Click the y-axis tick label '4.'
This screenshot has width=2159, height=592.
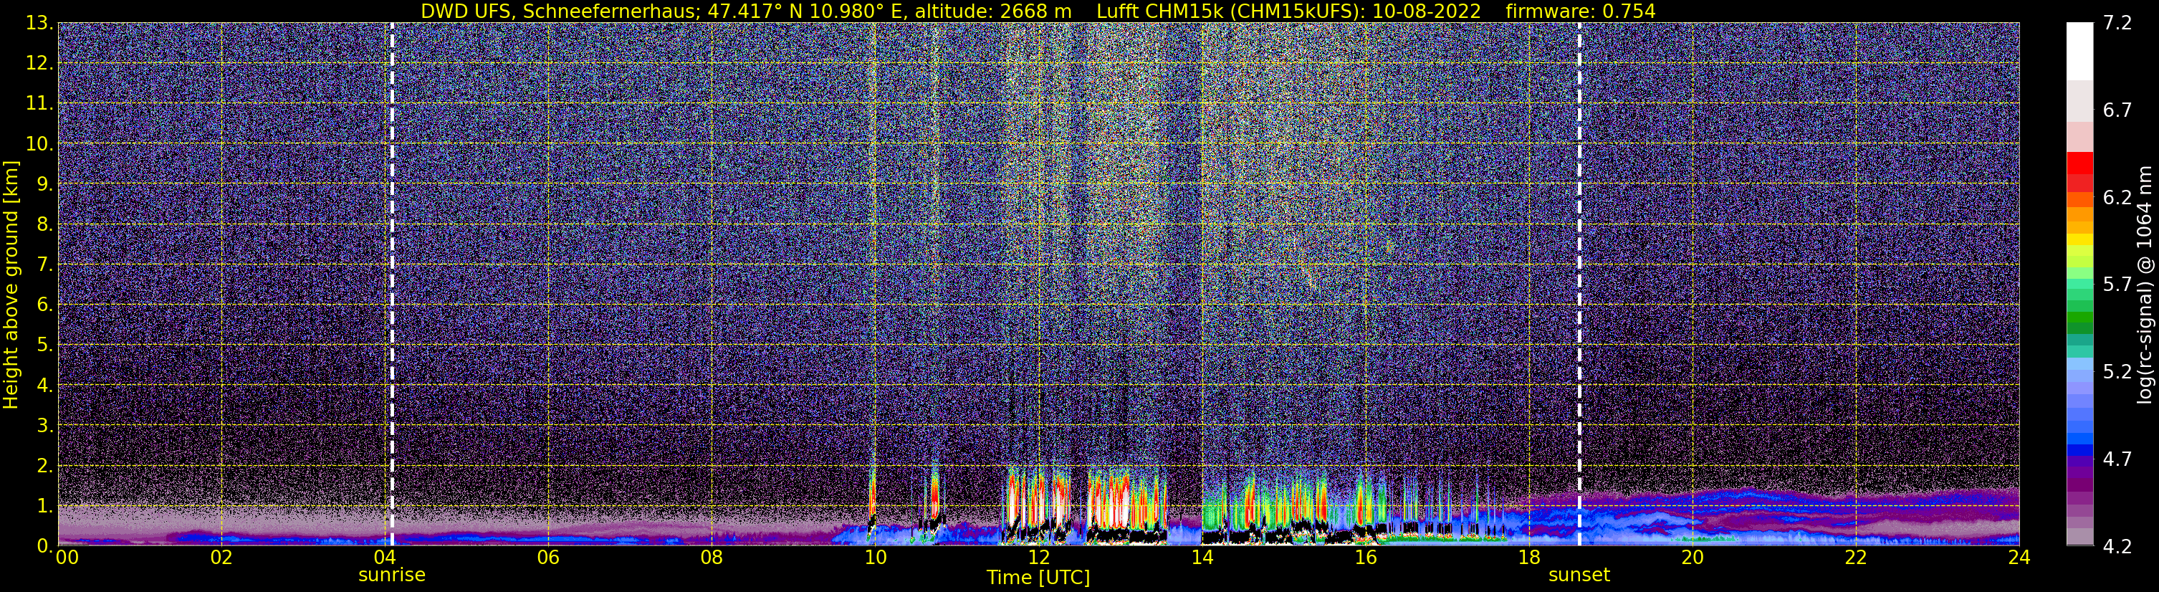(44, 386)
